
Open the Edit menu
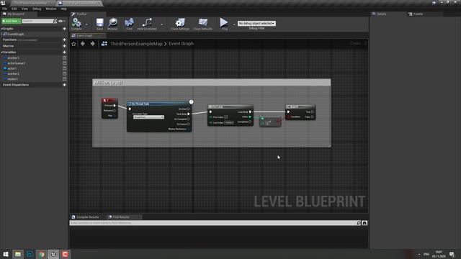click(14, 9)
